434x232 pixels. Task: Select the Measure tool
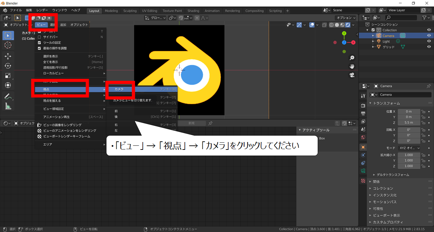click(x=8, y=106)
